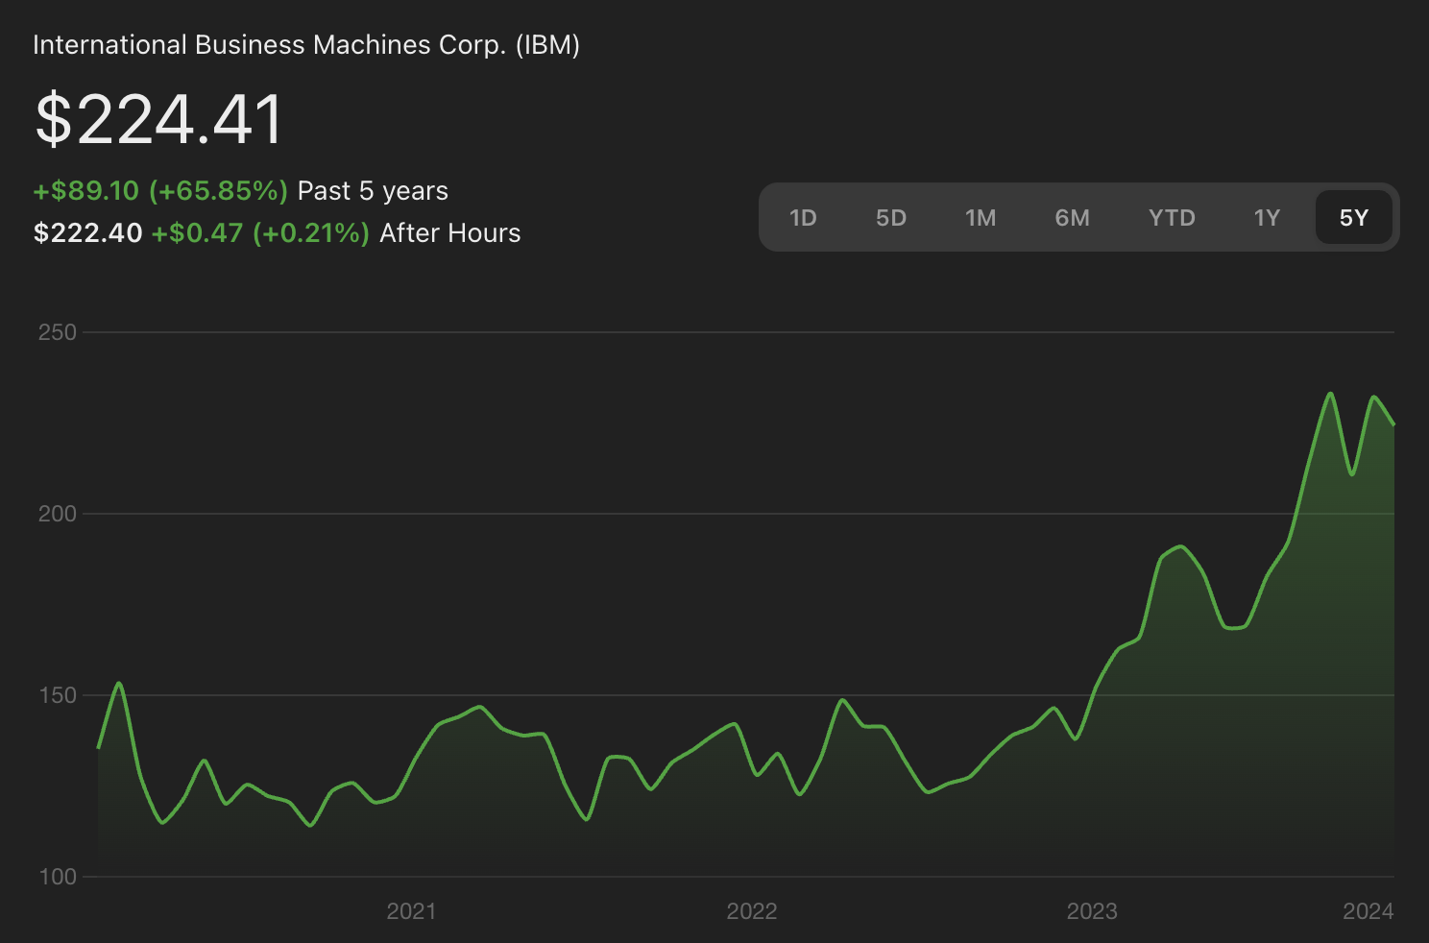Click the +$0.47 (+0.21%) after-hours change

pos(260,232)
